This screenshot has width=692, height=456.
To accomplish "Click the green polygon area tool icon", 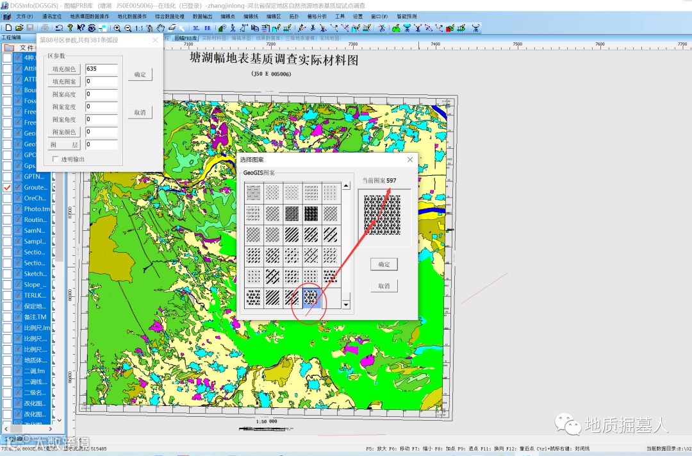I will point(396,28).
